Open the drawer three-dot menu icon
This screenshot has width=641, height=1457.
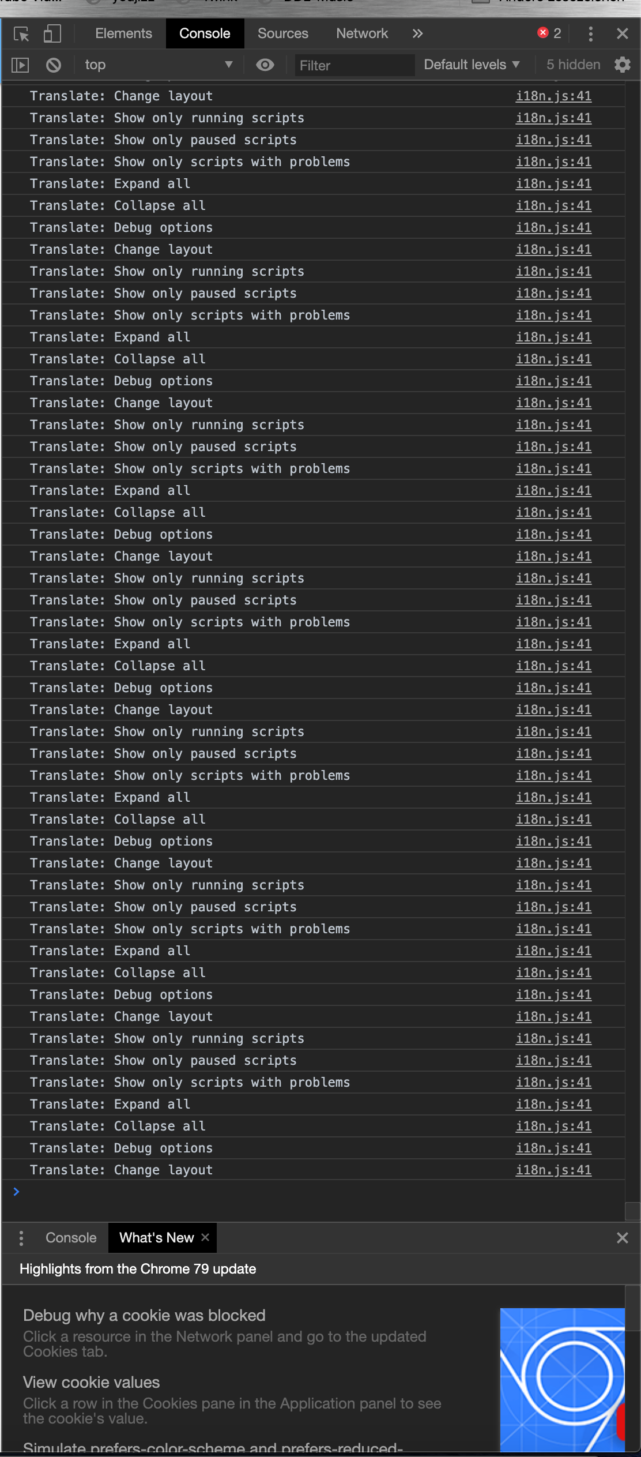click(x=21, y=1238)
